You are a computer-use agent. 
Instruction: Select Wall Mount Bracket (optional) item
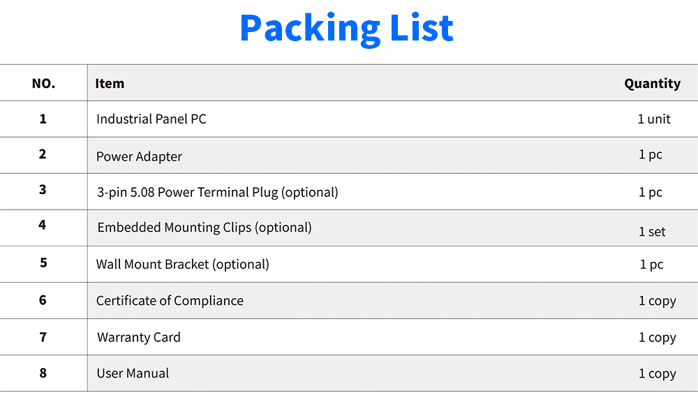click(182, 265)
